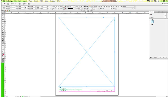
Task: Select the Page tool
Action: click(x=3, y=17)
